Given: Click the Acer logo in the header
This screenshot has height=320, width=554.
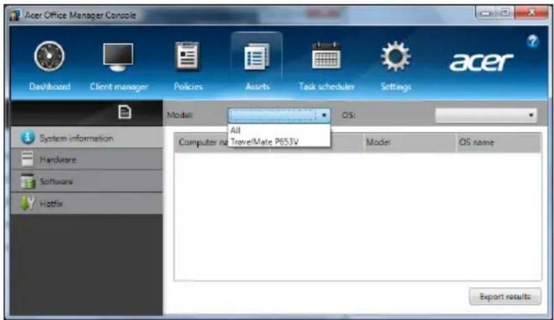Looking at the screenshot, I should coord(481,61).
